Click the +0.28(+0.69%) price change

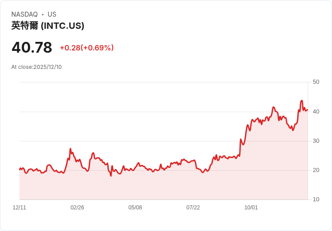pyautogui.click(x=87, y=48)
